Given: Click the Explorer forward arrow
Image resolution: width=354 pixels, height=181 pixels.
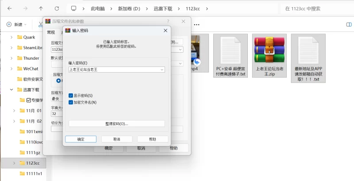Looking at the screenshot, I should click(x=25, y=8).
